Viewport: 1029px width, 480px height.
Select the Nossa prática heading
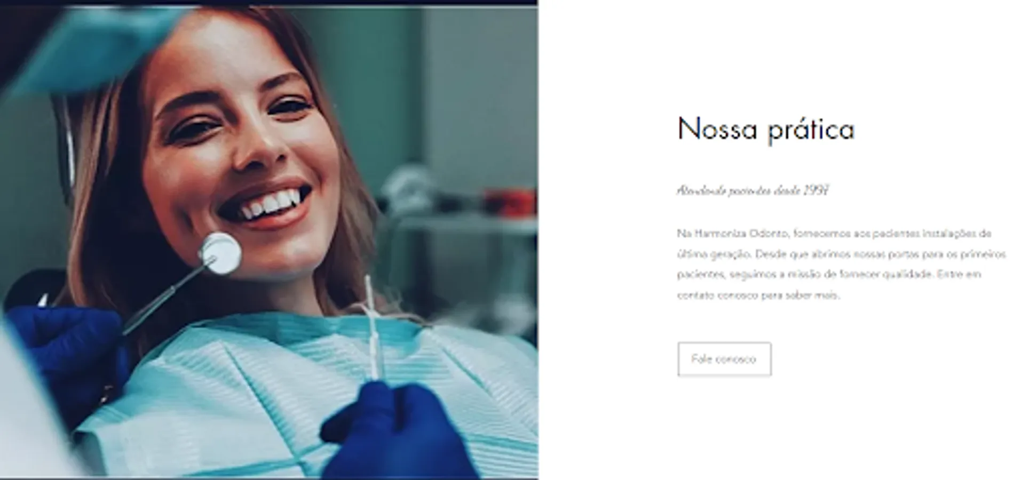766,130
